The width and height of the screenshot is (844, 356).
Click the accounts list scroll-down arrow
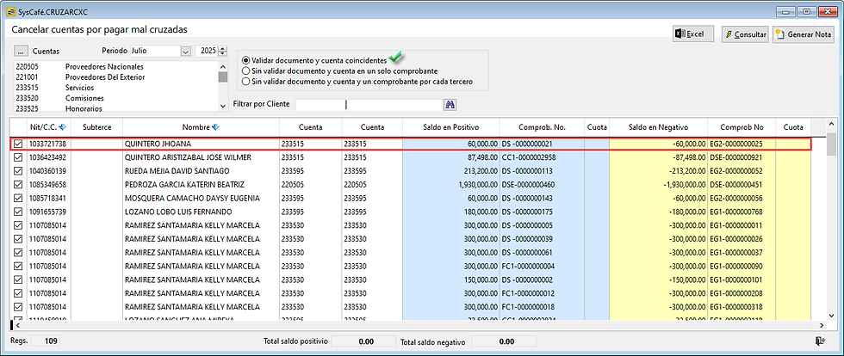[223, 107]
